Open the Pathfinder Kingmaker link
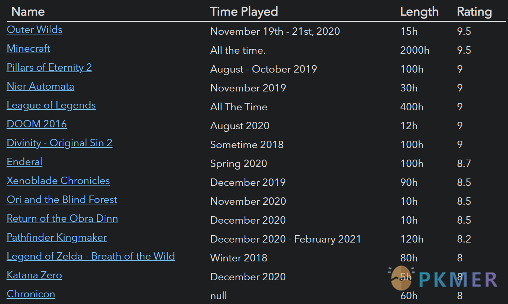 [x=57, y=237]
